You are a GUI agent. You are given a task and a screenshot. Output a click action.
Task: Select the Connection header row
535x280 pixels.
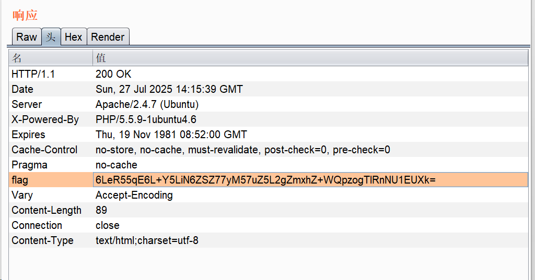coord(37,226)
